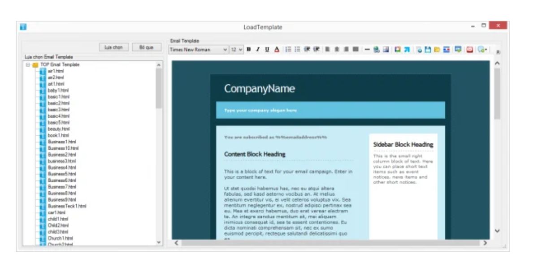Screen dimensions: 538x280
Task: Click the 'You are subscribed as' line
Action: click(x=275, y=137)
